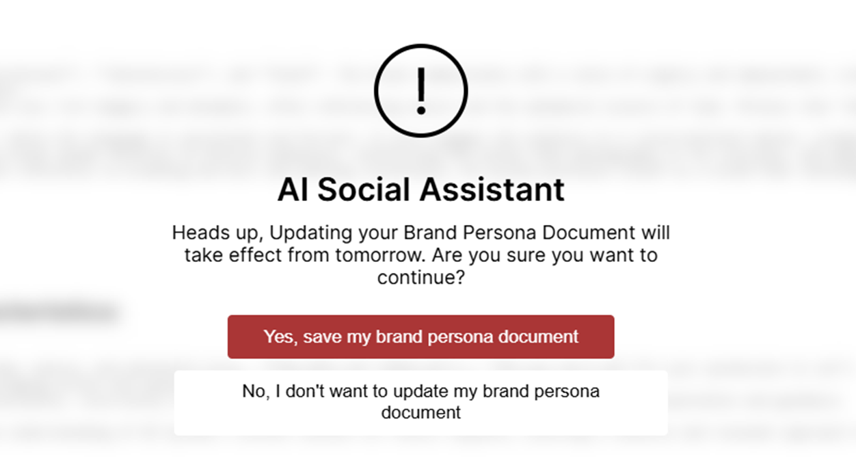
Task: Select the black warning symbol above the title
Action: click(420, 90)
